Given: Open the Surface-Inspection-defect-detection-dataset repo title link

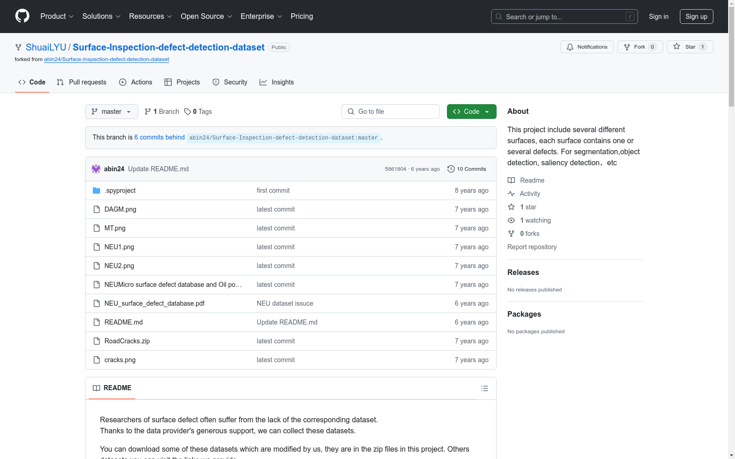Looking at the screenshot, I should 169,47.
